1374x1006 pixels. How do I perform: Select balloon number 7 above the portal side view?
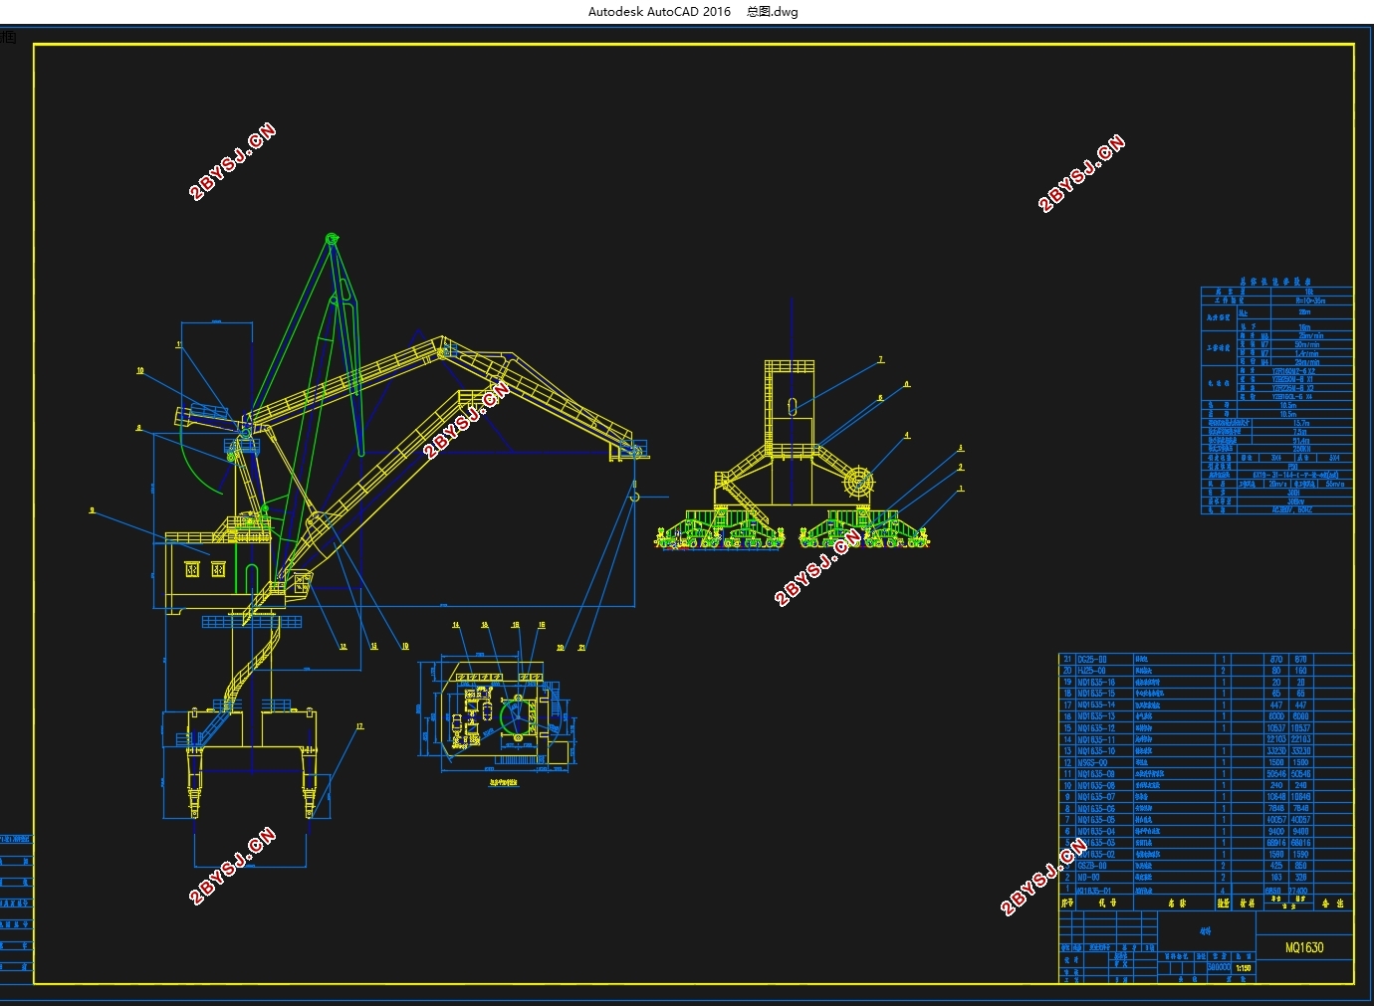tap(880, 360)
